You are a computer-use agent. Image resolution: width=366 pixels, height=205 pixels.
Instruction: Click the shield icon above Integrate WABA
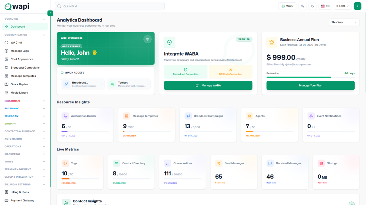pos(170,42)
